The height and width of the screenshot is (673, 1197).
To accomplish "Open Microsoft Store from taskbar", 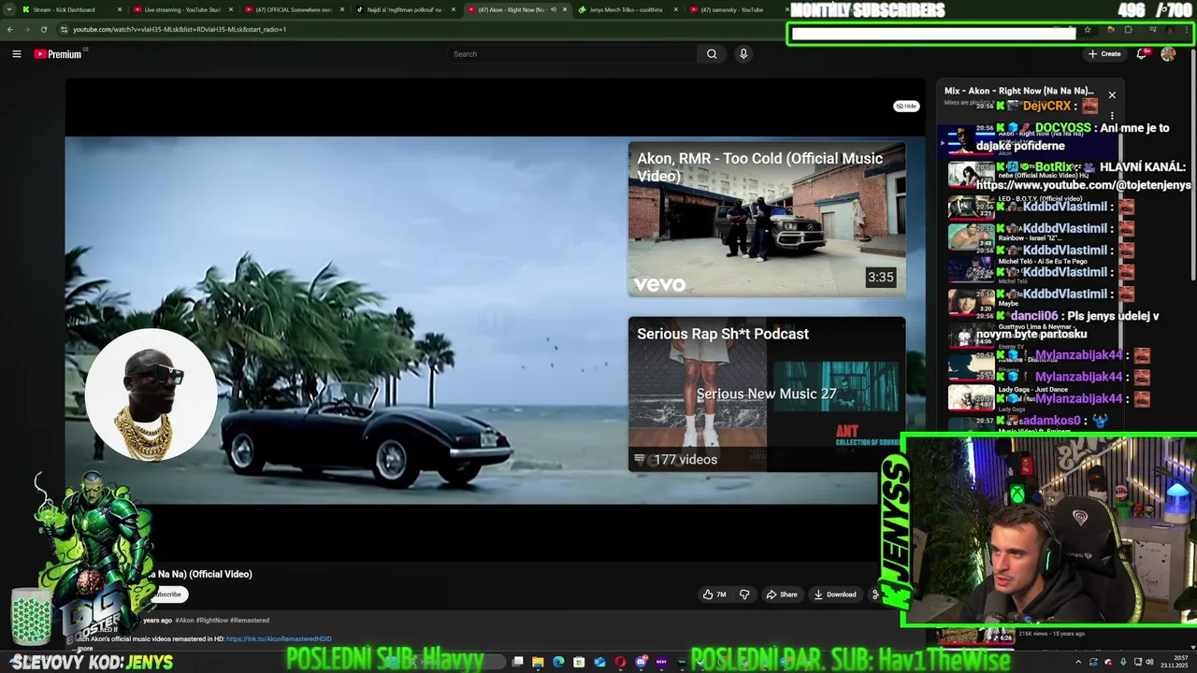I will pyautogui.click(x=579, y=662).
